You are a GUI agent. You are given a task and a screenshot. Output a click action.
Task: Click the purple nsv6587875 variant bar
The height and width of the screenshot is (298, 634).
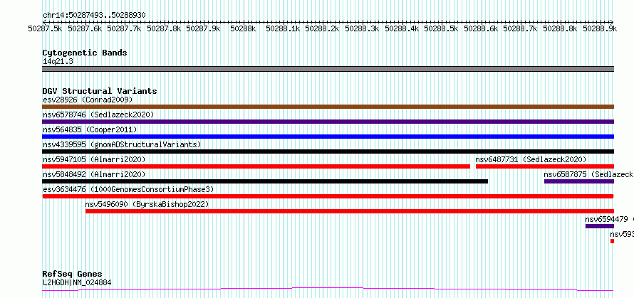(579, 181)
